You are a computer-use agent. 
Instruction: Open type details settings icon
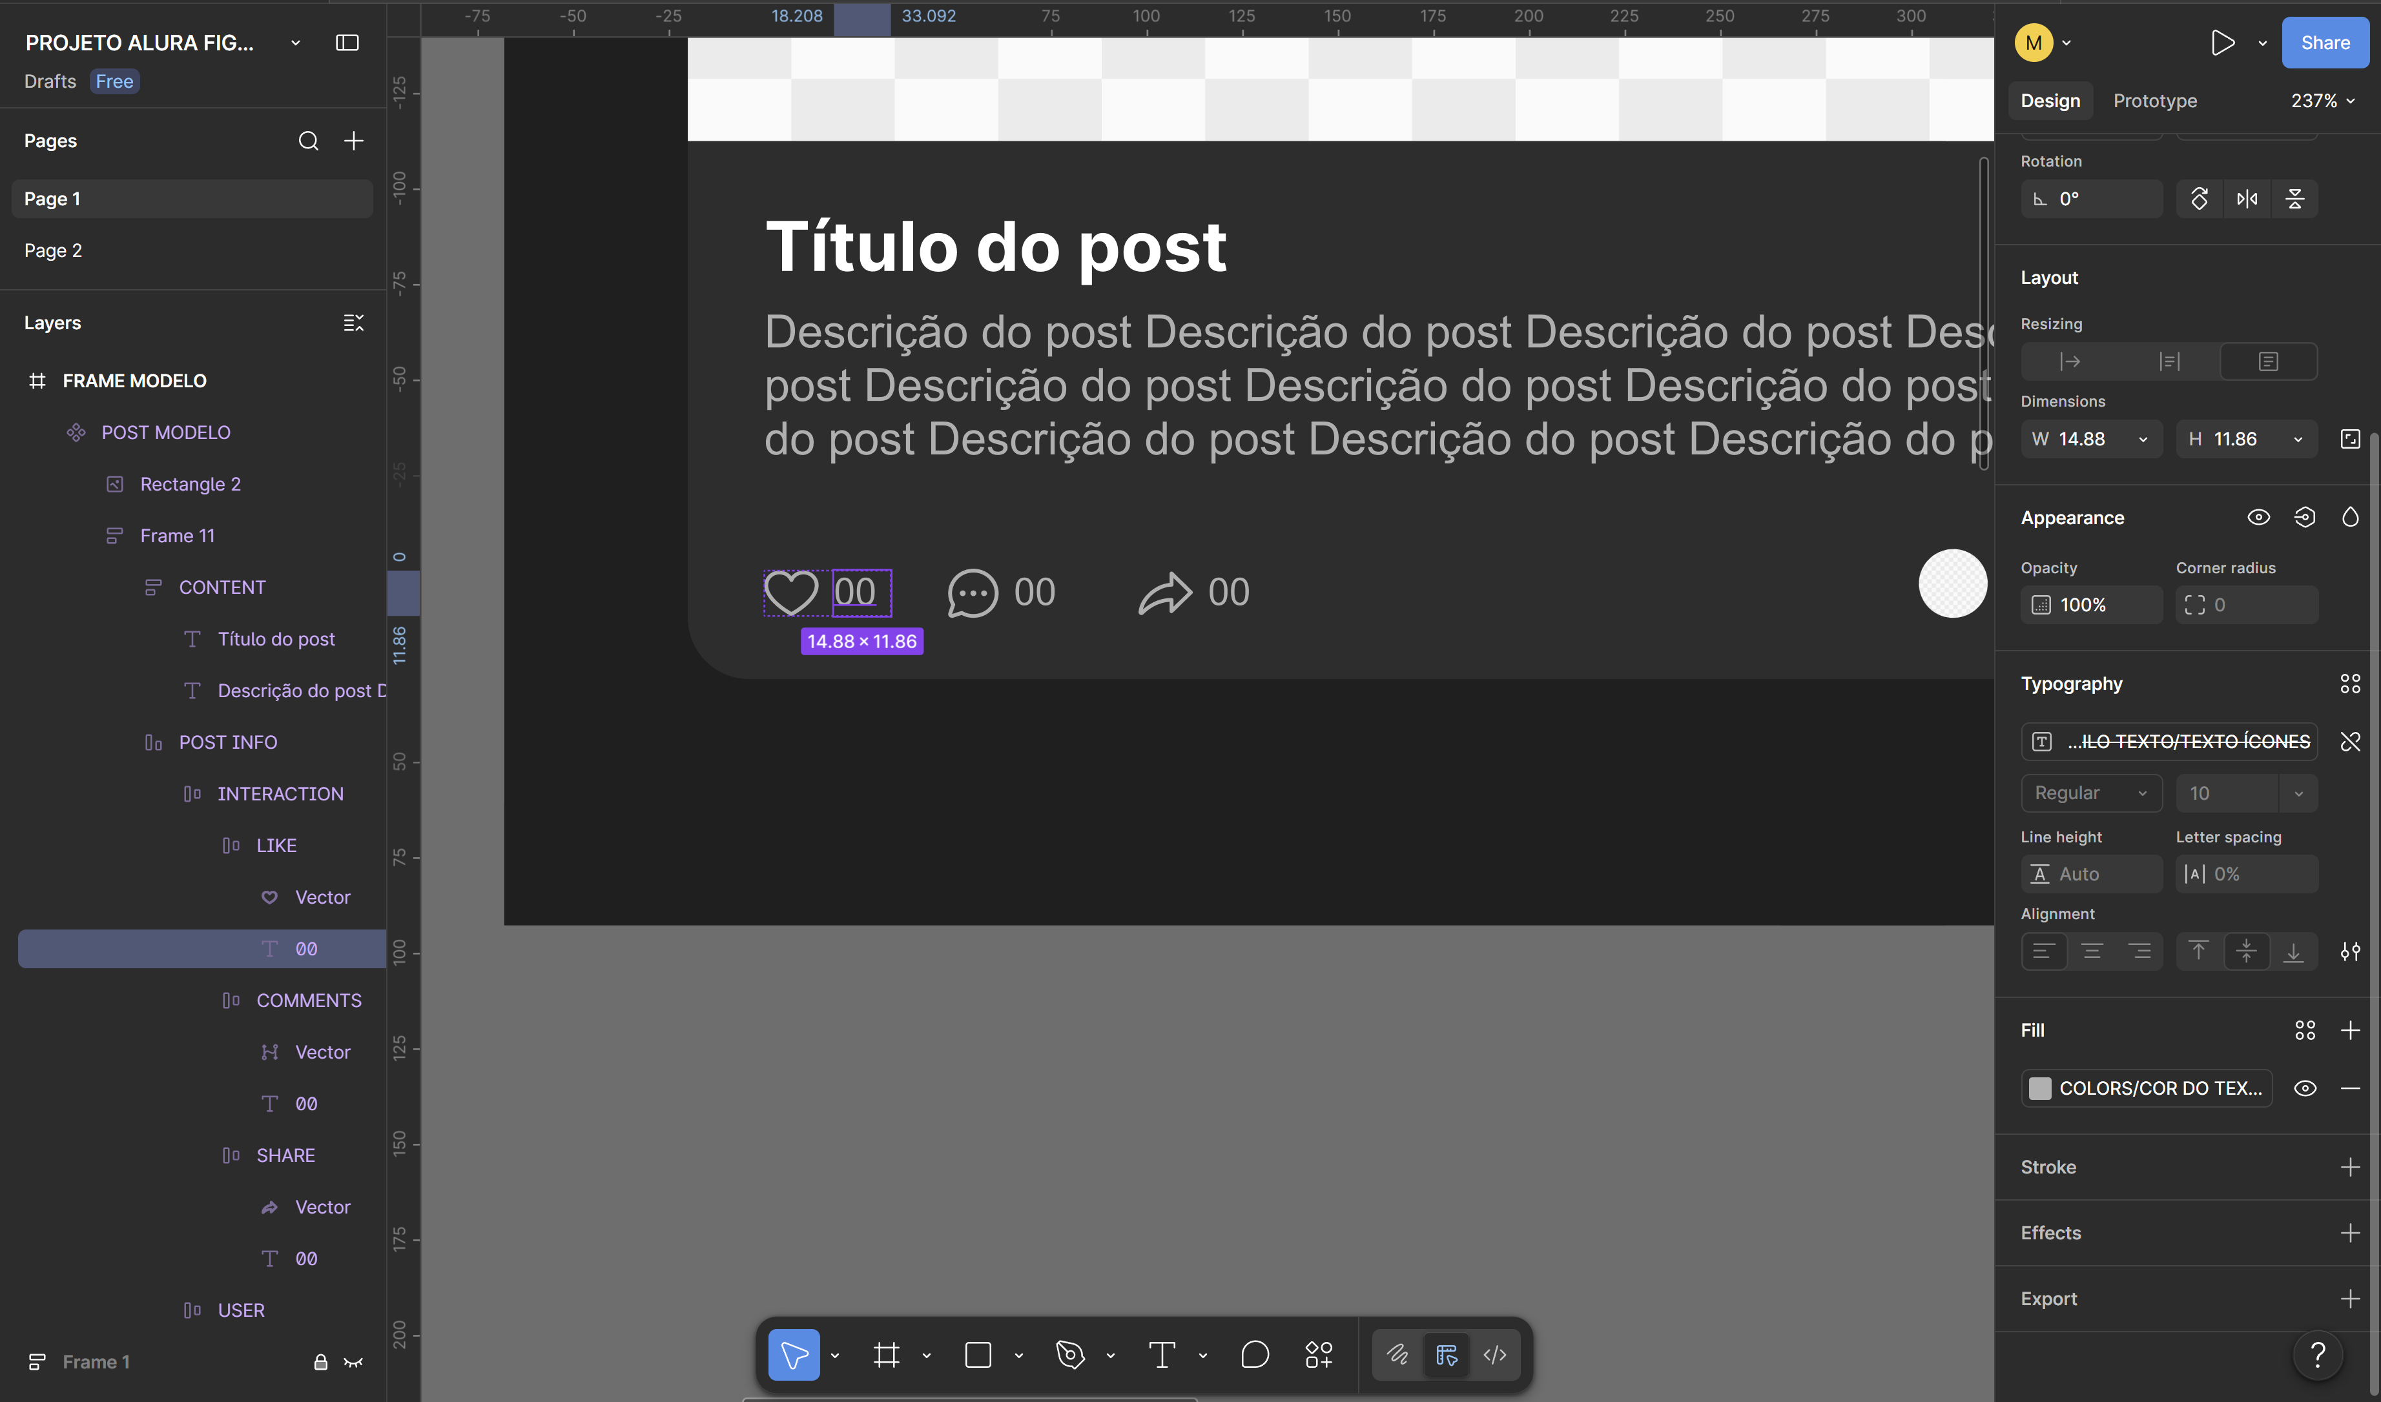point(2350,951)
